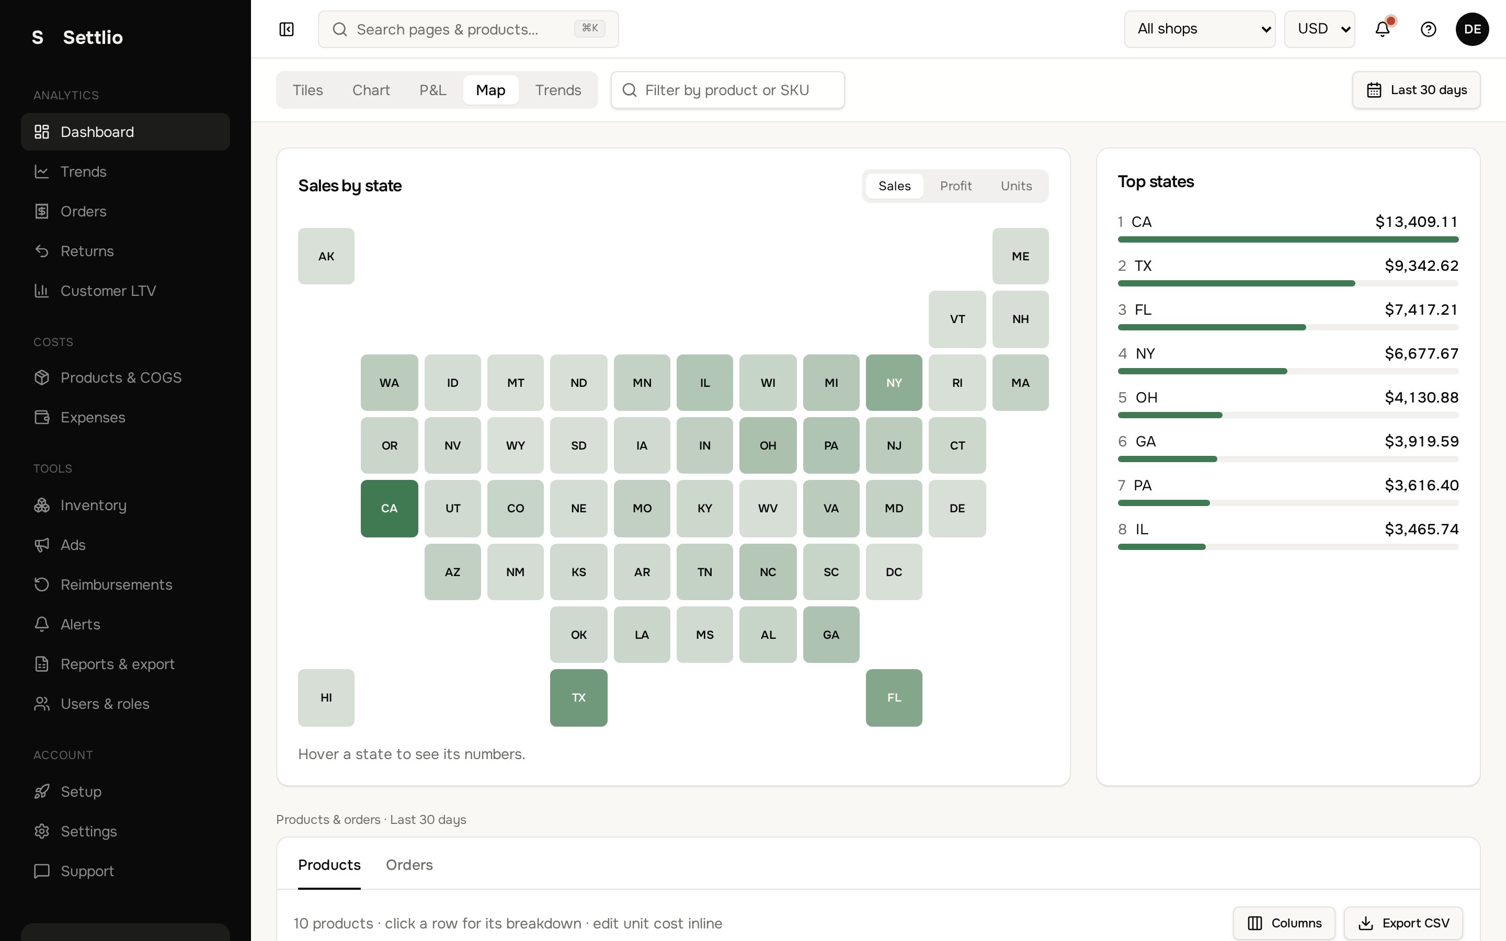
Task: Click the Users & roles people icon
Action: coord(42,704)
